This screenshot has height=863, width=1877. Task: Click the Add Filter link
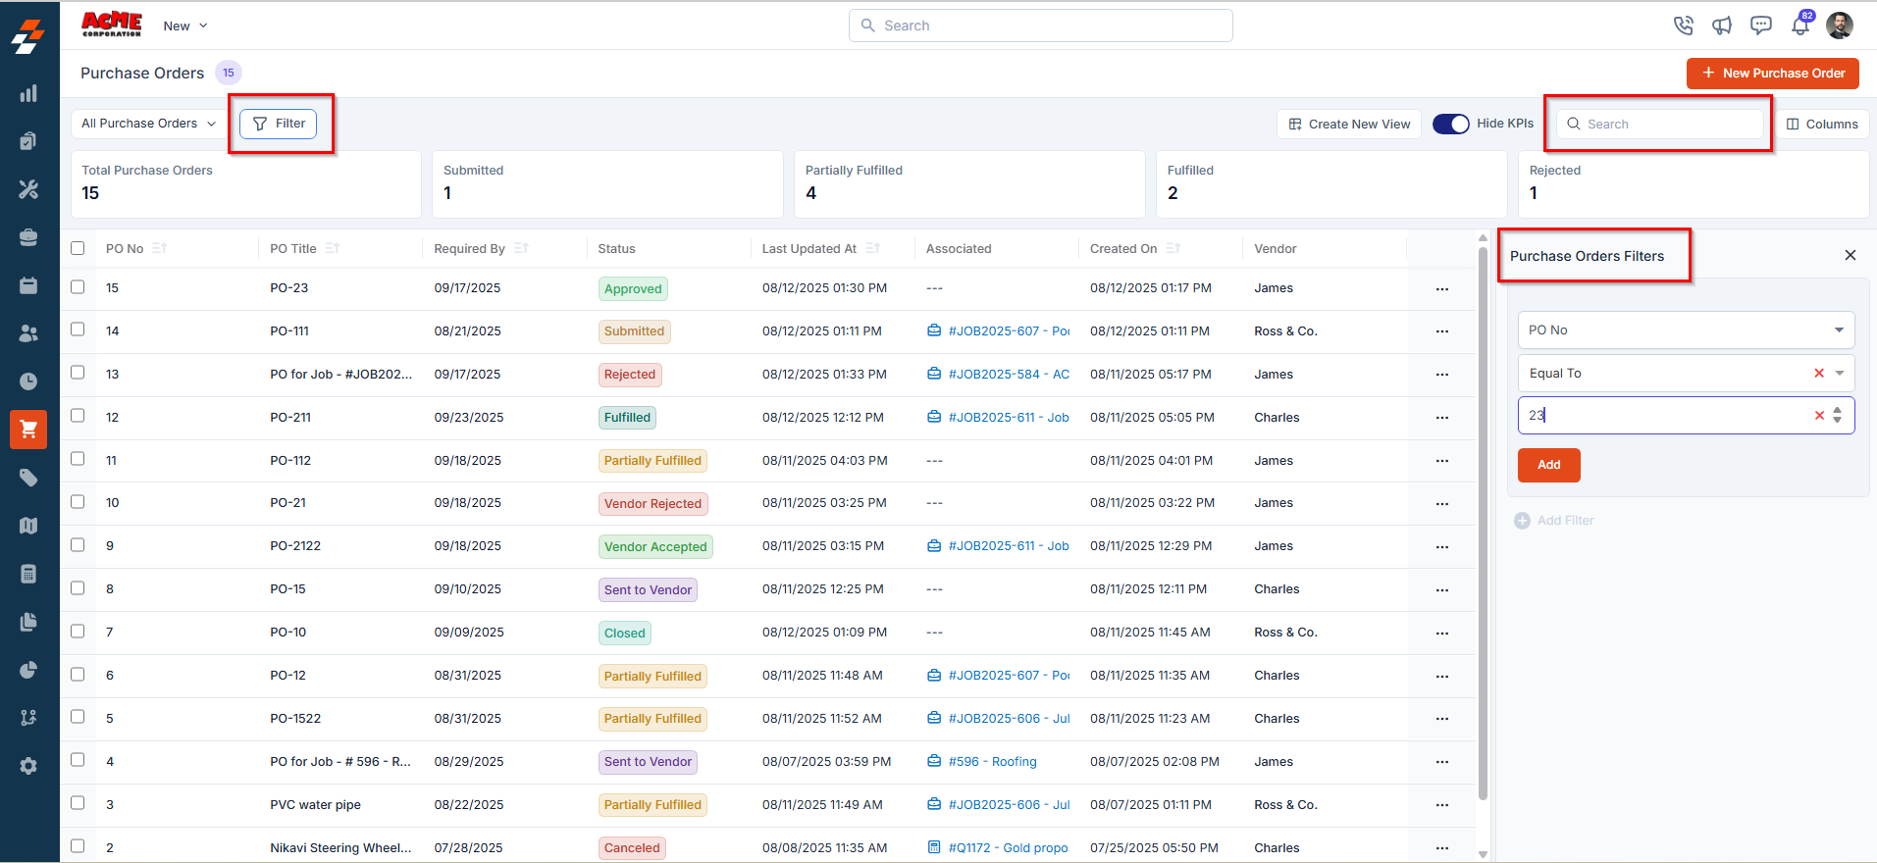click(1554, 521)
